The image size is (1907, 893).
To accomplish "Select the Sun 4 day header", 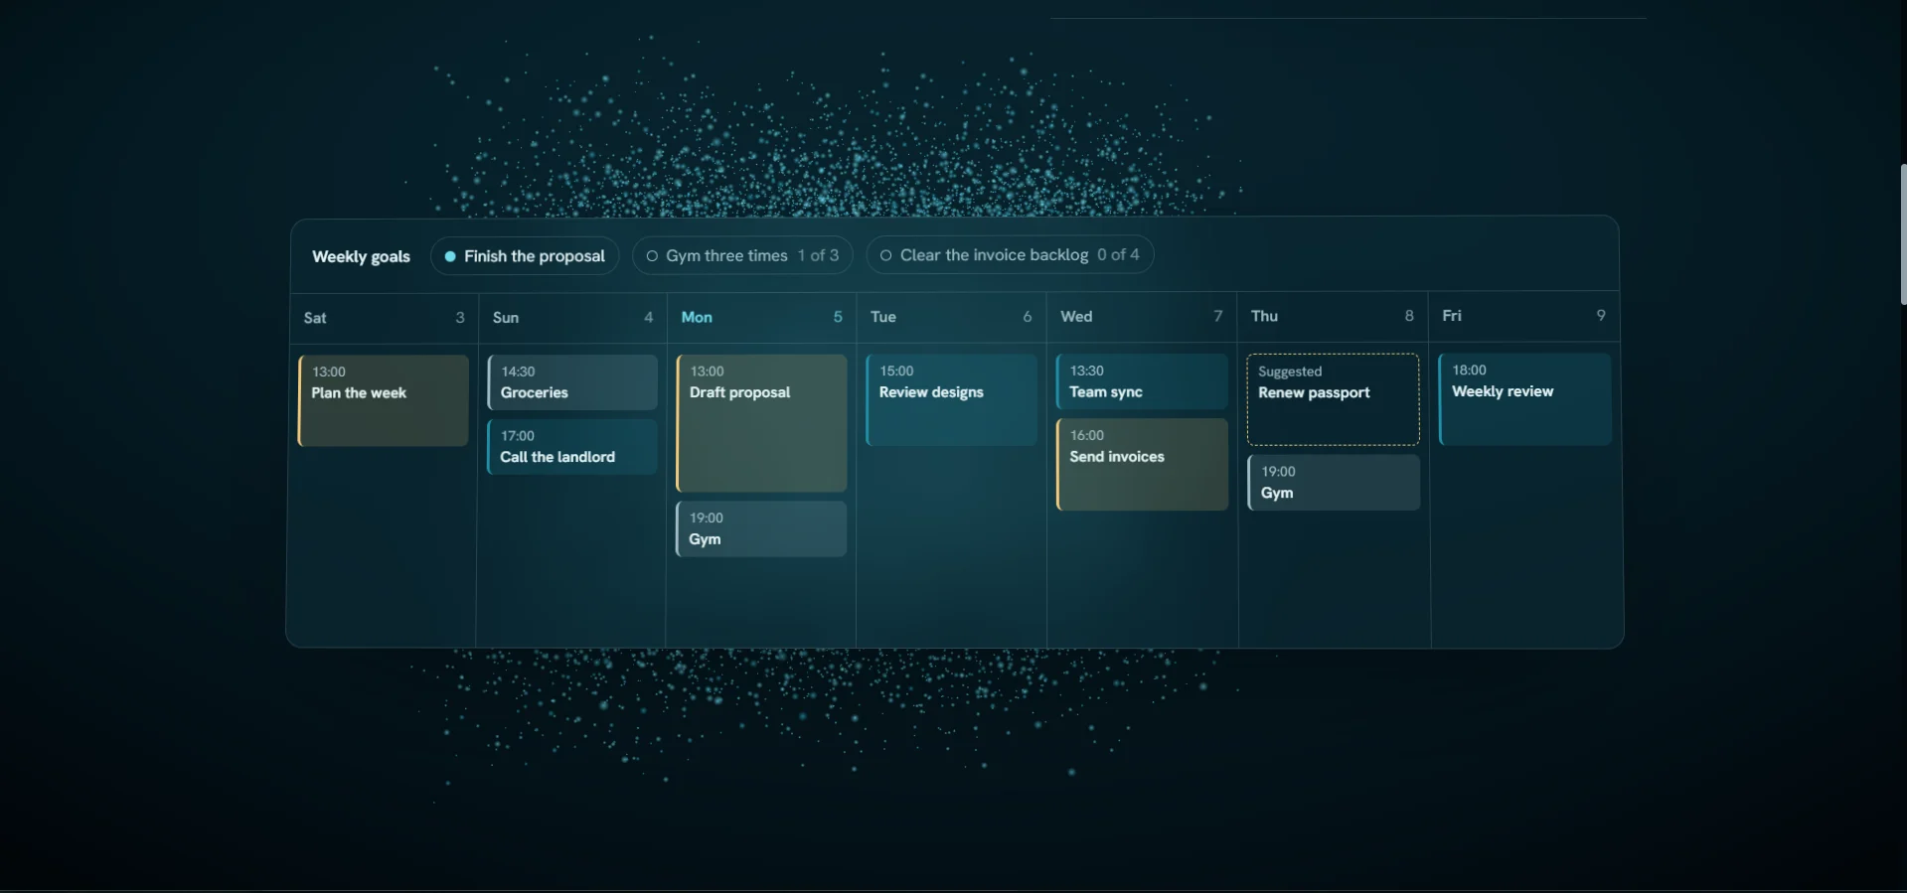I will [572, 318].
